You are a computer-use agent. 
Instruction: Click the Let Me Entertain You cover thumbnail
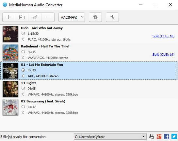click(10, 71)
